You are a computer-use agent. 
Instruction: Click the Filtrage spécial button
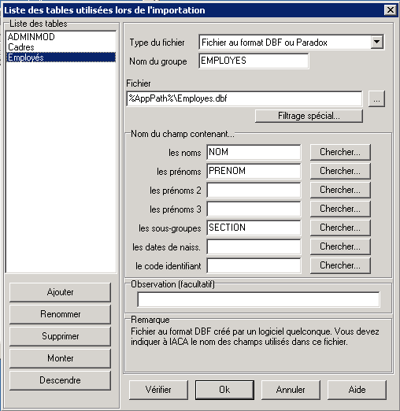(309, 116)
